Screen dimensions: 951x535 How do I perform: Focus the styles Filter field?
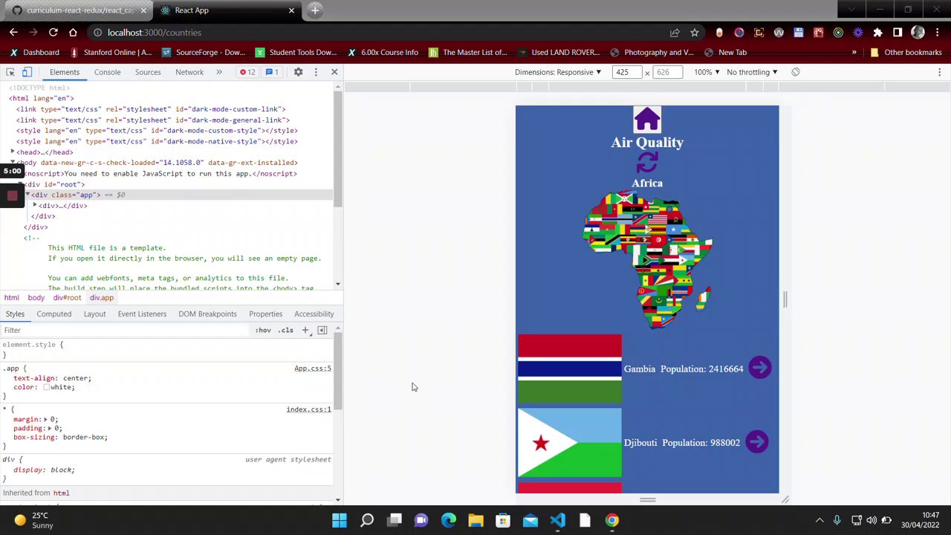[x=126, y=330]
